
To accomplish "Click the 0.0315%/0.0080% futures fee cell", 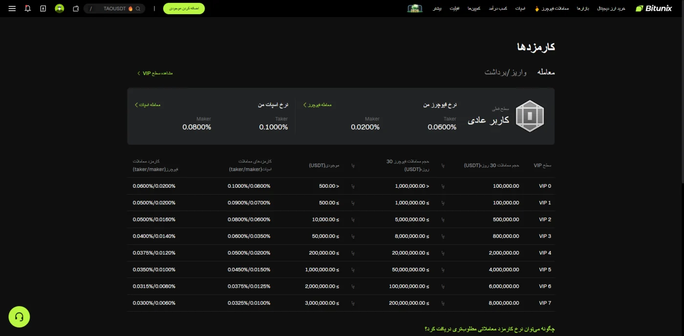I will [x=154, y=286].
